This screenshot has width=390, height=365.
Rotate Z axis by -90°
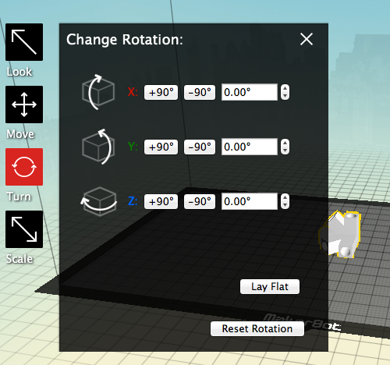click(x=200, y=201)
